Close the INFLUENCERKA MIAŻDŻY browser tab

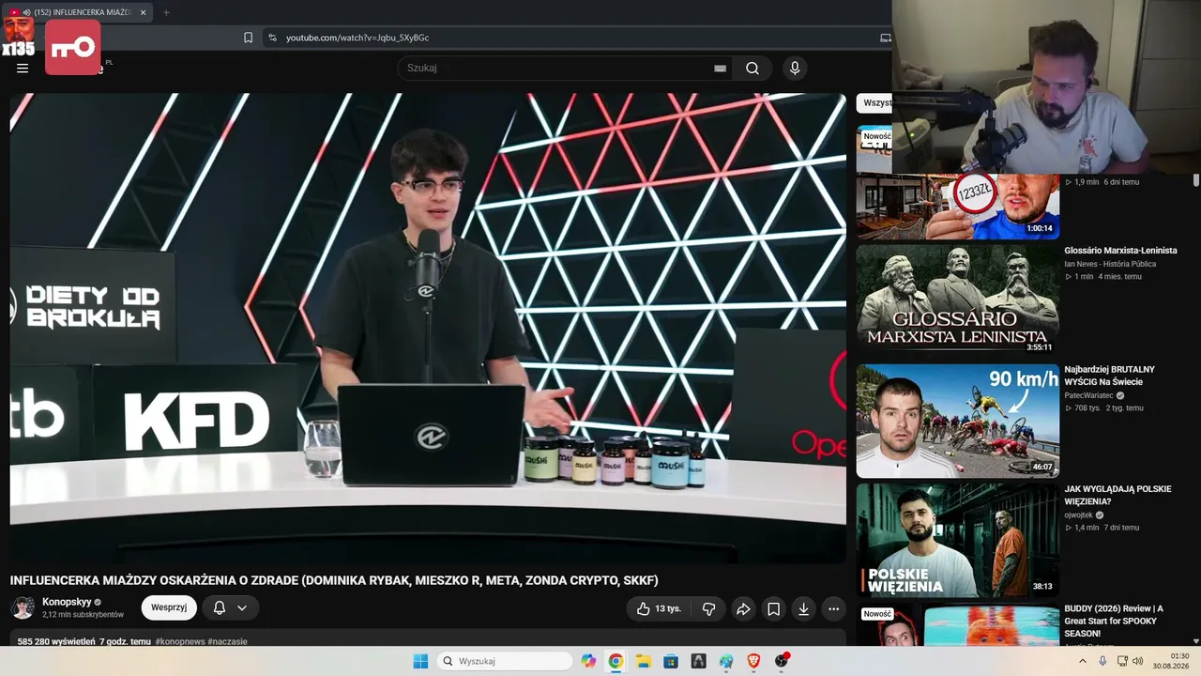[x=144, y=12]
